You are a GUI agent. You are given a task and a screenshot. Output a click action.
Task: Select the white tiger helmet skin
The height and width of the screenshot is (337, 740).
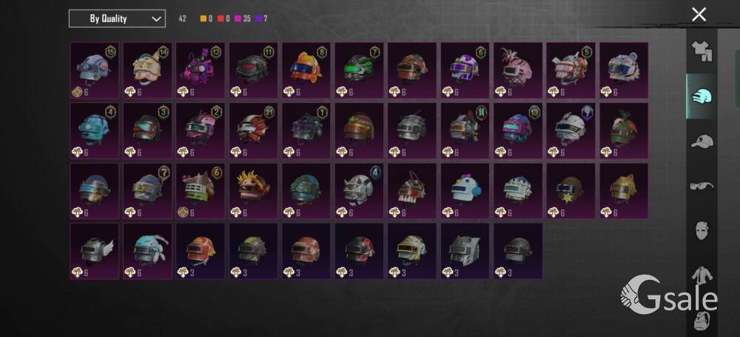coord(624,70)
